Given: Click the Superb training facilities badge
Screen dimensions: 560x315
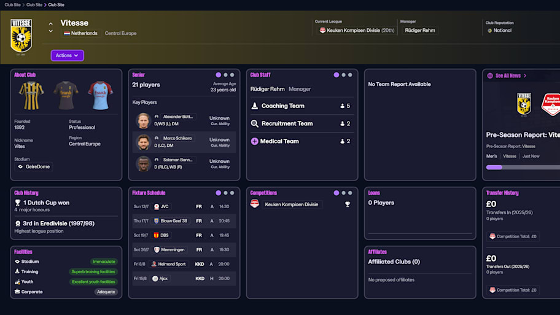Looking at the screenshot, I should (x=93, y=272).
